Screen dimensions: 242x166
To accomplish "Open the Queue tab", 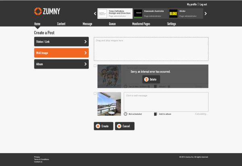I will pyautogui.click(x=112, y=24).
